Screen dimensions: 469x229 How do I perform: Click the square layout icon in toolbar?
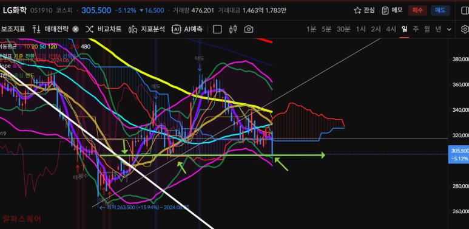(217, 29)
